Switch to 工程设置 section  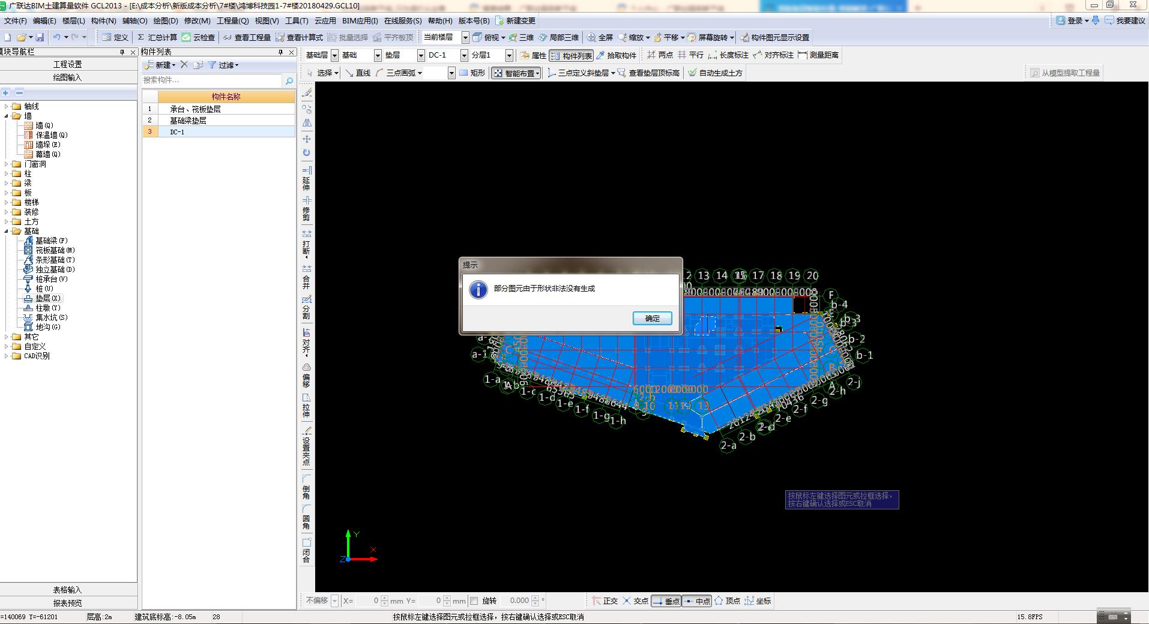(x=68, y=64)
